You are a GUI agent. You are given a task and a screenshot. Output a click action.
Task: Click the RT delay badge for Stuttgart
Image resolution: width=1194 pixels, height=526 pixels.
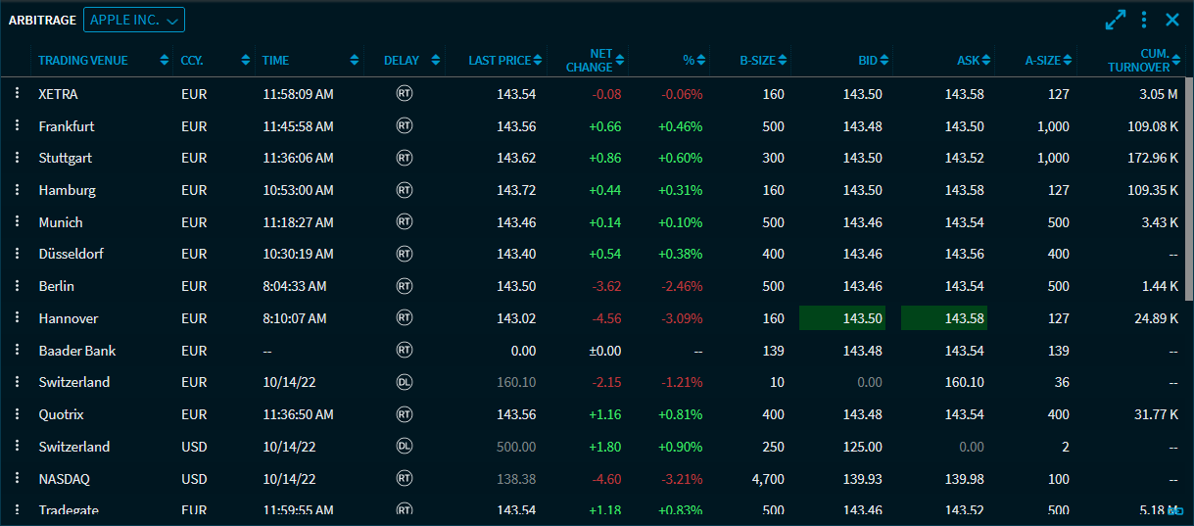point(404,158)
